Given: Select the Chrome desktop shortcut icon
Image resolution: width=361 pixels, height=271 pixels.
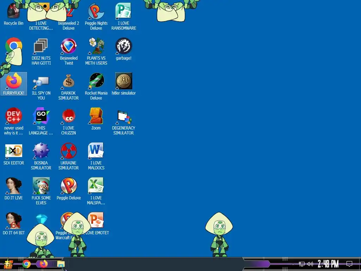Looking at the screenshot, I should 14,46.
